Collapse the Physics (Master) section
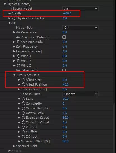Image resolution: width=116 pixels, height=153 pixels. [x=5, y=4]
